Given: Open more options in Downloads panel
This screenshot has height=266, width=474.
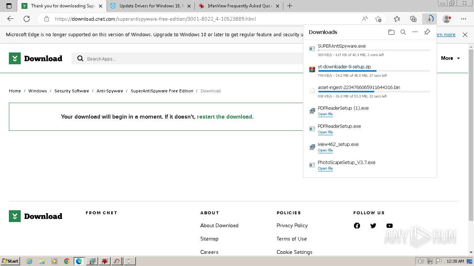Looking at the screenshot, I should [415, 32].
